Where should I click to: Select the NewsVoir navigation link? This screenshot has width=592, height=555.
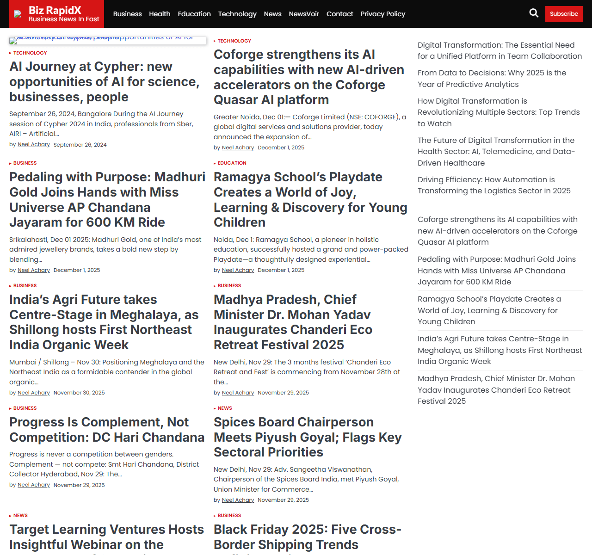click(304, 14)
